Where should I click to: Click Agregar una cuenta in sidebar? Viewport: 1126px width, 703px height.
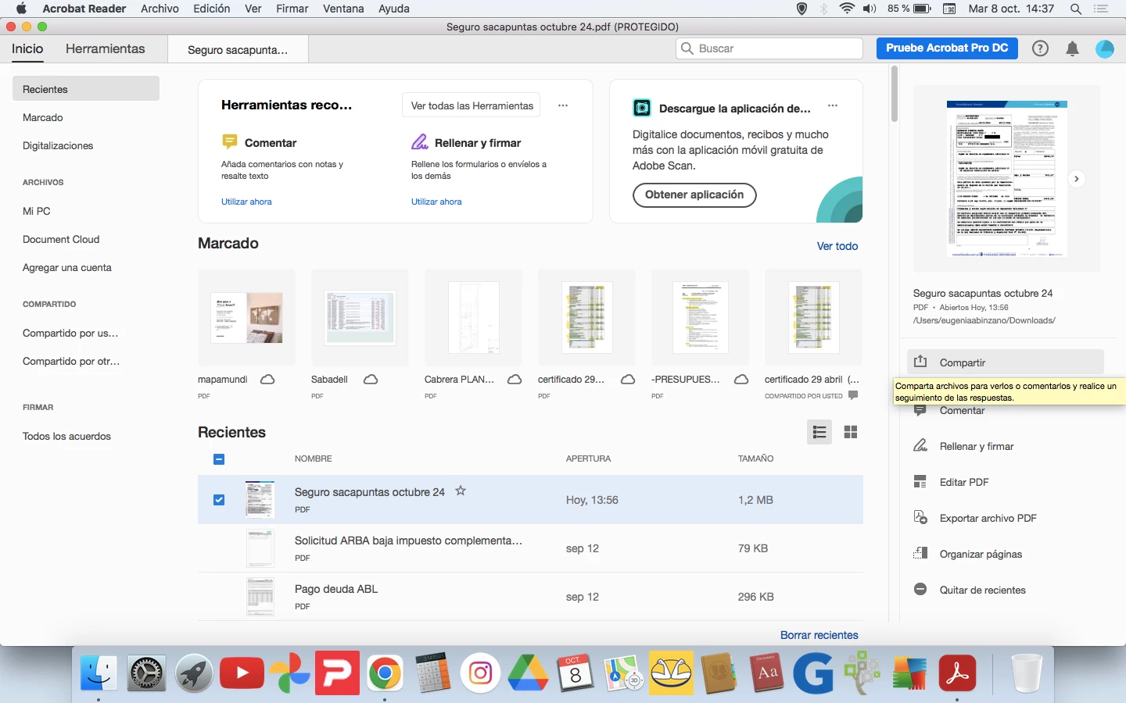click(x=67, y=267)
